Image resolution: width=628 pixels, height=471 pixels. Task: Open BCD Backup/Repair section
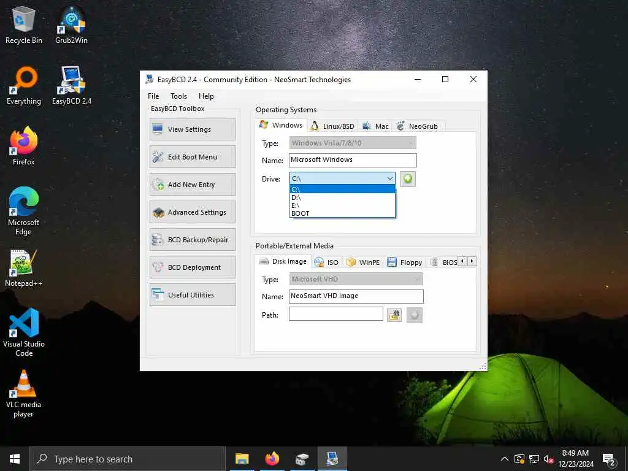[x=192, y=240]
